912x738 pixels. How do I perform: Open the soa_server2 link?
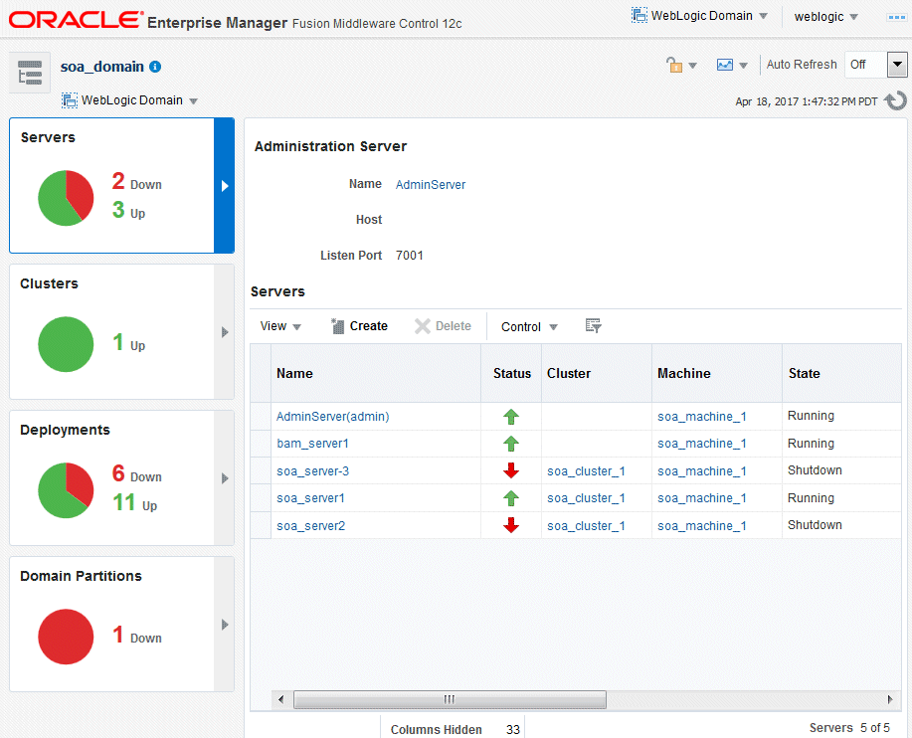pyautogui.click(x=311, y=526)
